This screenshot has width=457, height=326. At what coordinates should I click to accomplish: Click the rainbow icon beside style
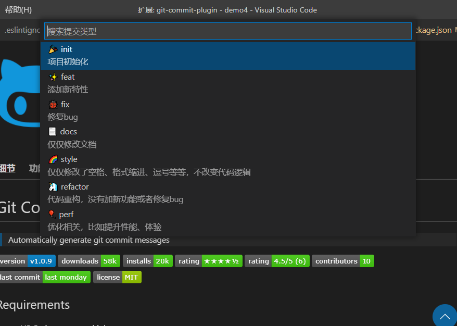pos(52,159)
